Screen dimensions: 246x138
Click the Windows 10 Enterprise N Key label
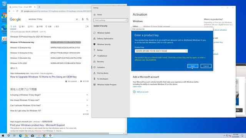pyautogui.click(x=22, y=53)
